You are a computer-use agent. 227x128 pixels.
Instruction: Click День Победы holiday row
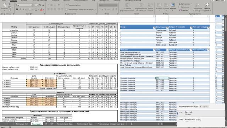point(165,65)
